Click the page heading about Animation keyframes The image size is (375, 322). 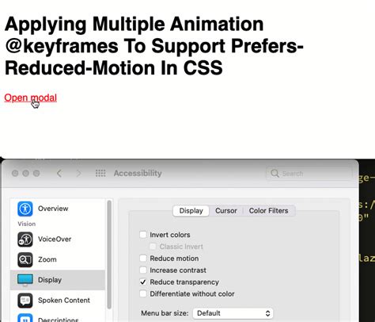(x=154, y=46)
